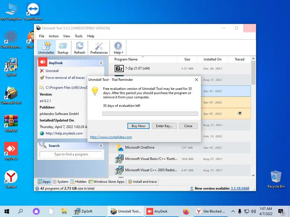The width and height of the screenshot is (290, 217).
Task: Switch to the Hidden tab
Action: point(78,182)
